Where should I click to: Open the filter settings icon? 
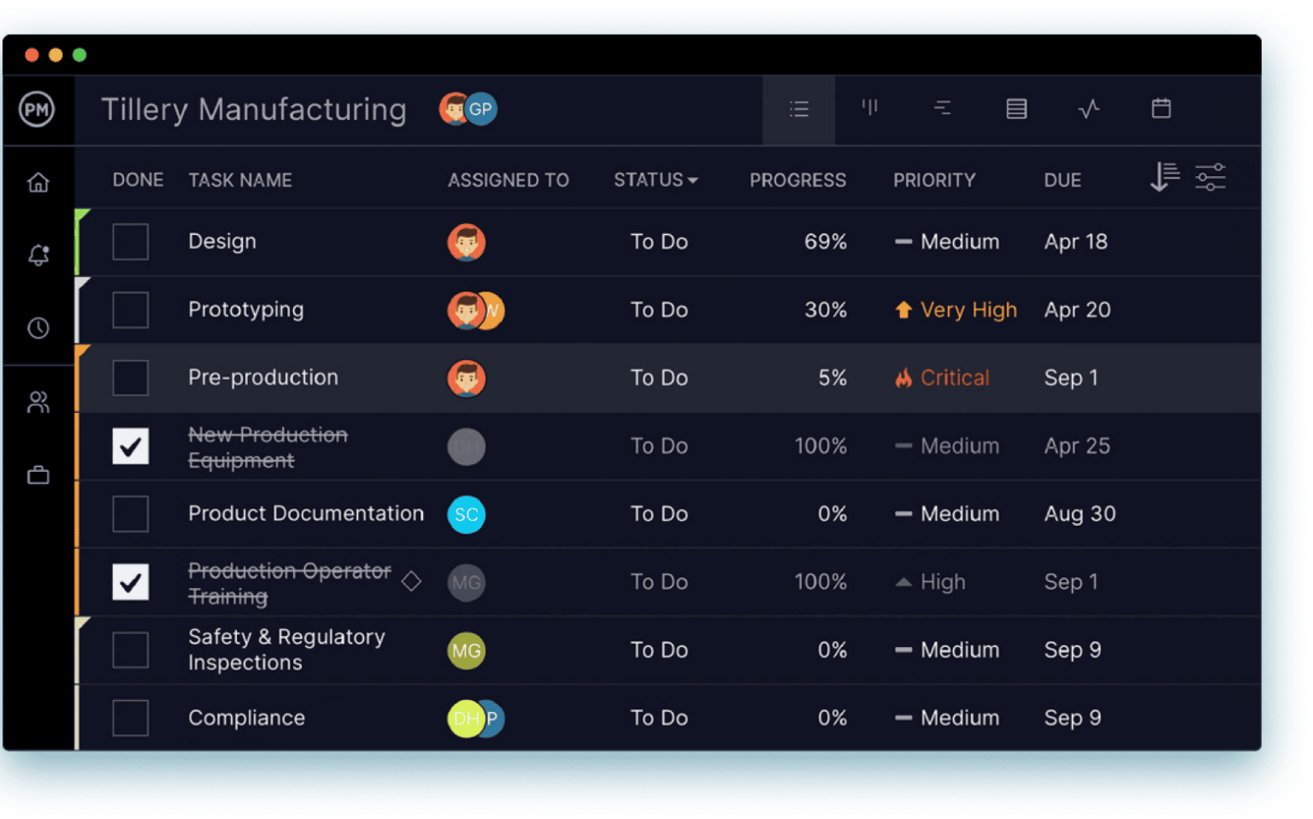(x=1210, y=177)
